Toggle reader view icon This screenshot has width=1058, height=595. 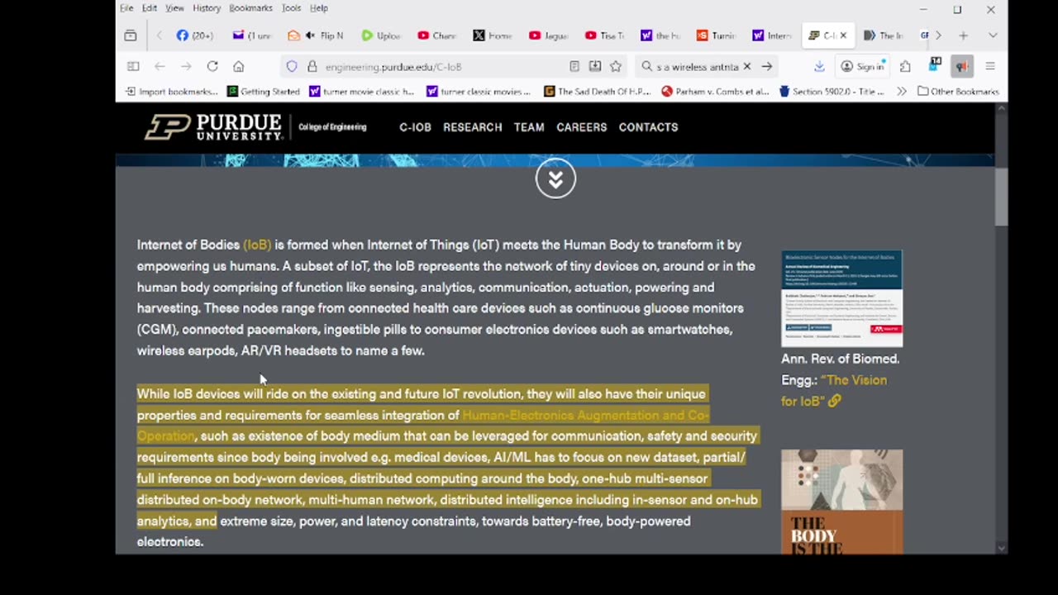[574, 66]
